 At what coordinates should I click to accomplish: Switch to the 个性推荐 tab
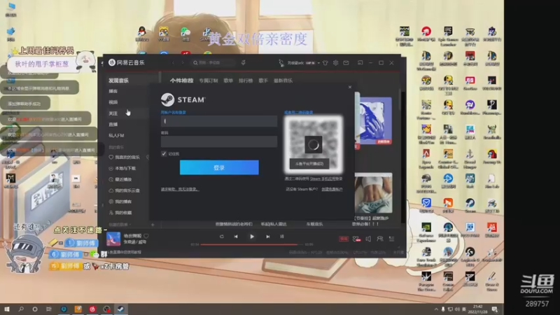[181, 80]
